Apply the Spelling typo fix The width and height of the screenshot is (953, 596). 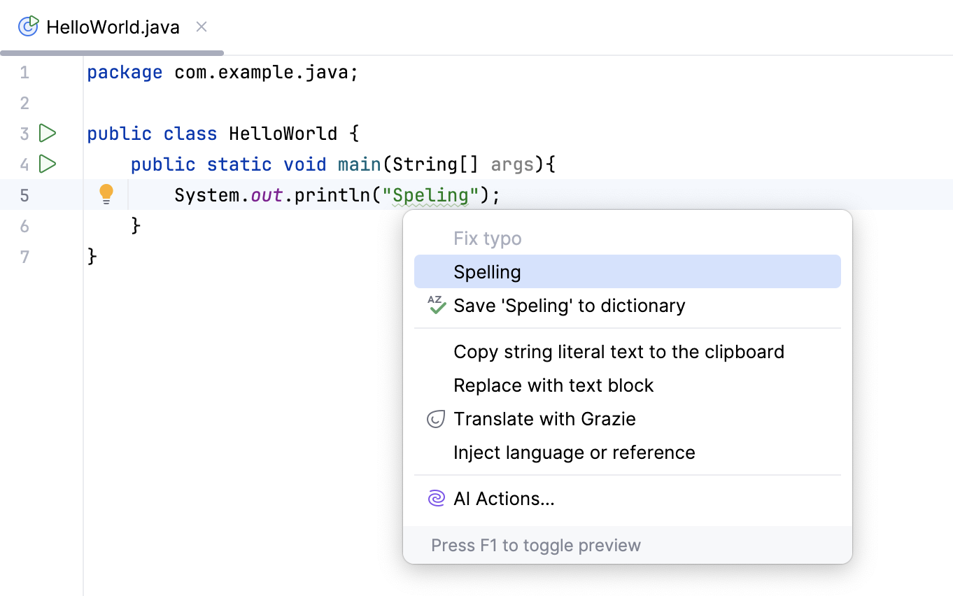[x=487, y=271]
